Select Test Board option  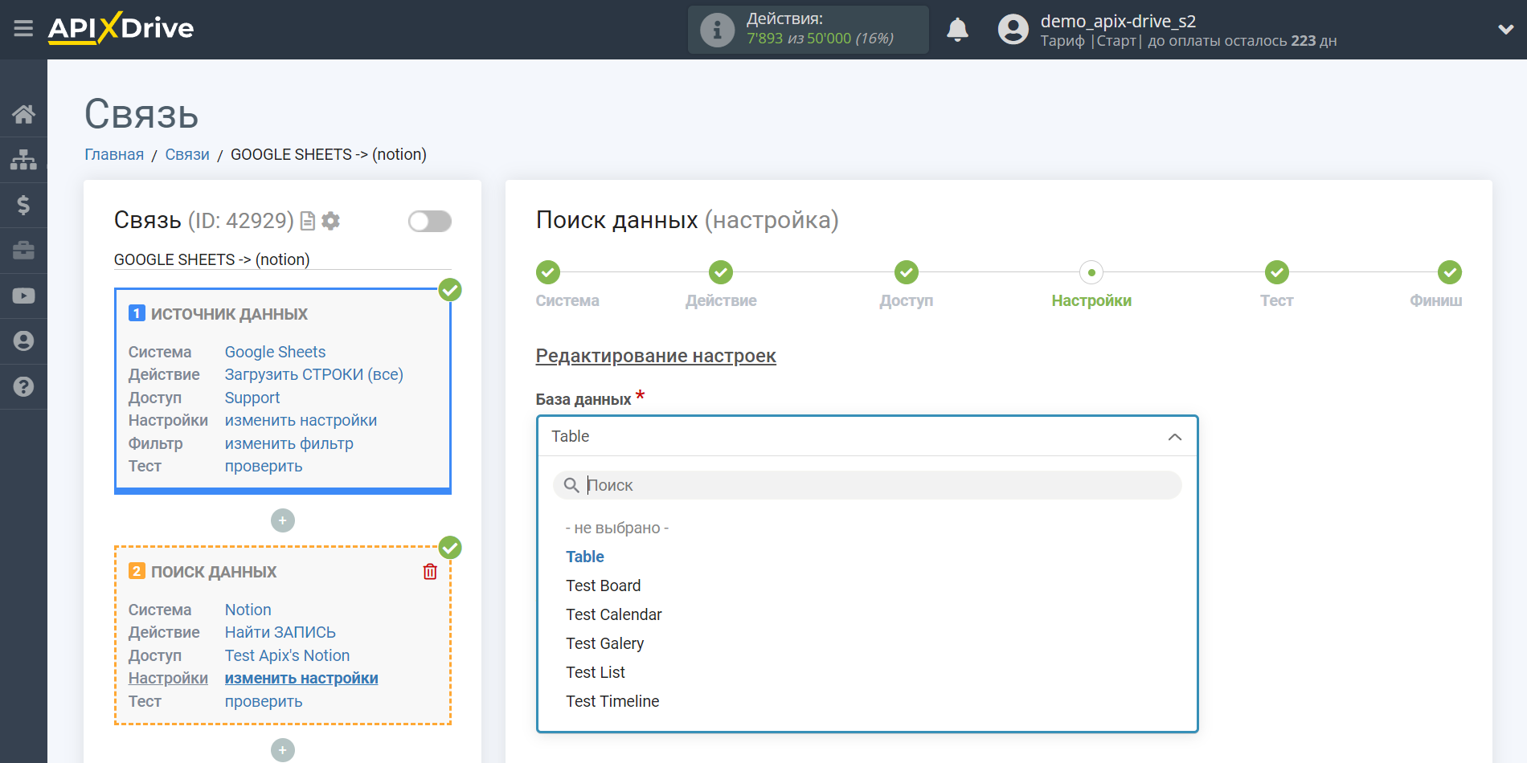coord(603,586)
